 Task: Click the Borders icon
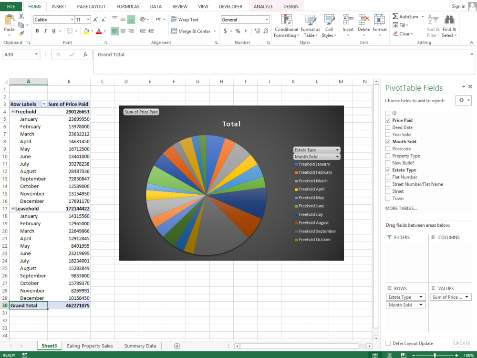pyautogui.click(x=70, y=31)
